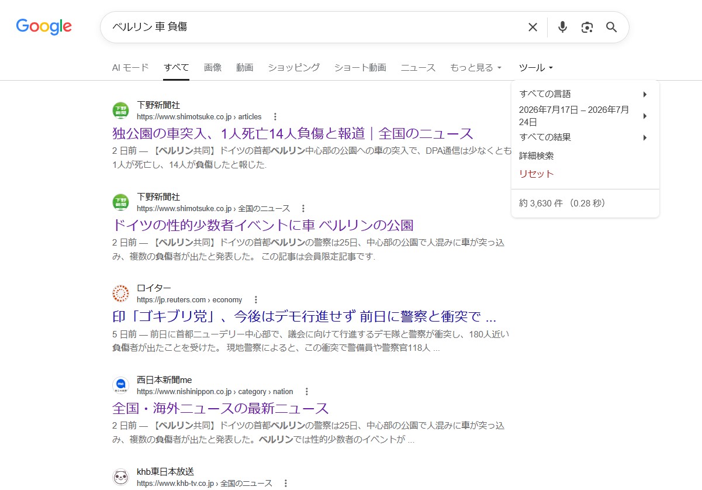Switch to the ニュース tab
Screen dimensions: 702x490
pos(418,68)
